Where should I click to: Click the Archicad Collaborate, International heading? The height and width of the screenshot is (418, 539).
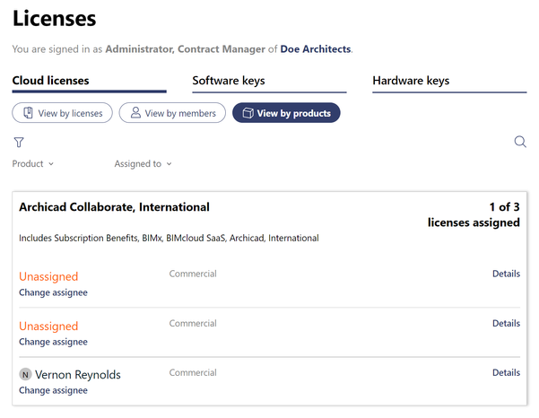[114, 207]
